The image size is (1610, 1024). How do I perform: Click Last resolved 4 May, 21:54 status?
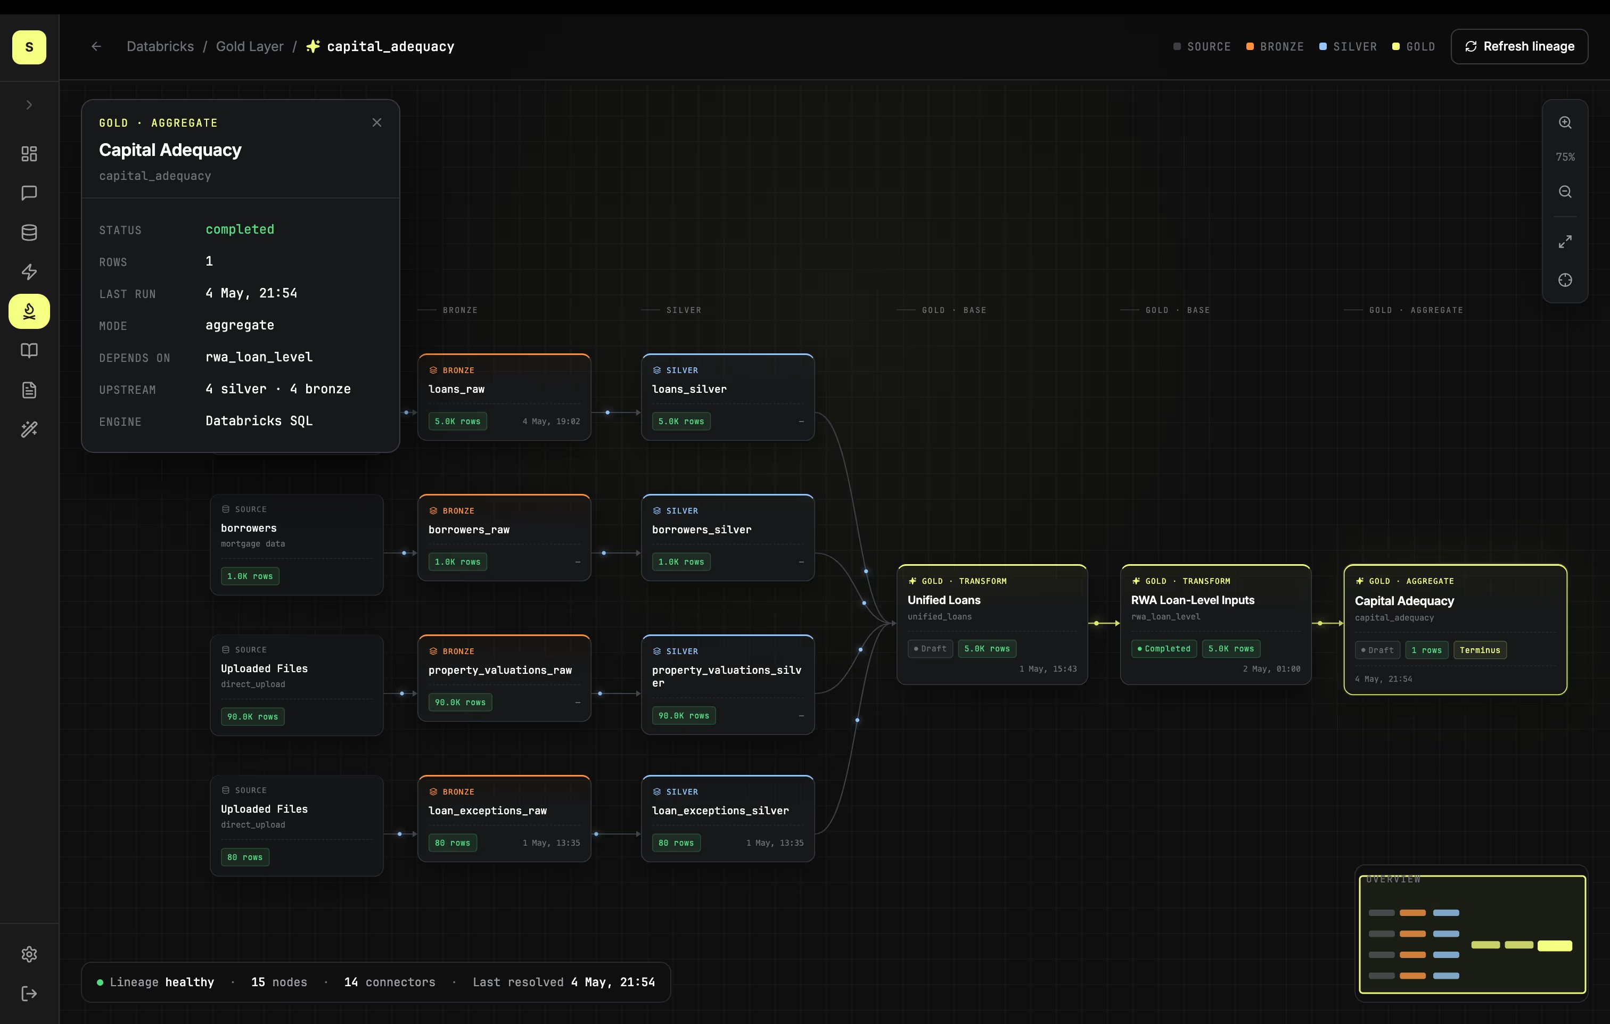564,982
